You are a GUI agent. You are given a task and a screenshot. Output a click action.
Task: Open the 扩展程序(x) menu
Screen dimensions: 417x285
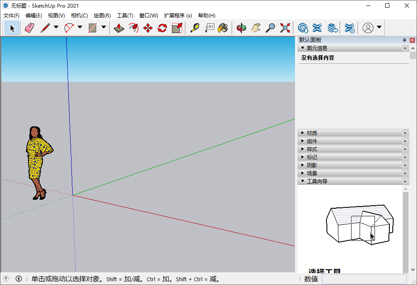pyautogui.click(x=177, y=15)
